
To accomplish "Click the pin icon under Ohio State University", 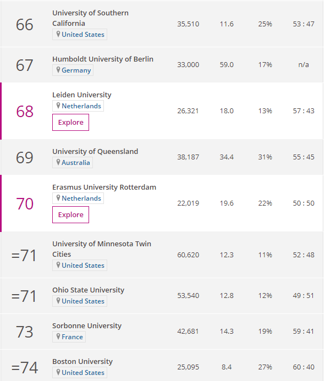I will (58, 301).
